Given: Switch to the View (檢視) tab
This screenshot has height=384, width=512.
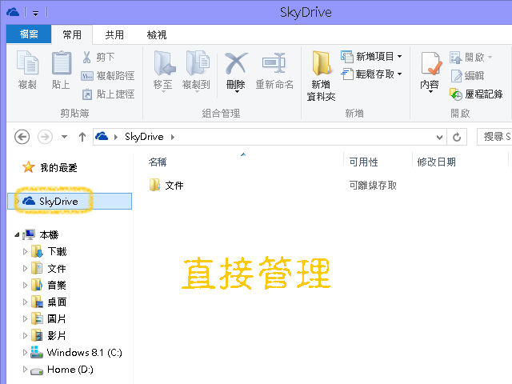Looking at the screenshot, I should click(x=157, y=34).
